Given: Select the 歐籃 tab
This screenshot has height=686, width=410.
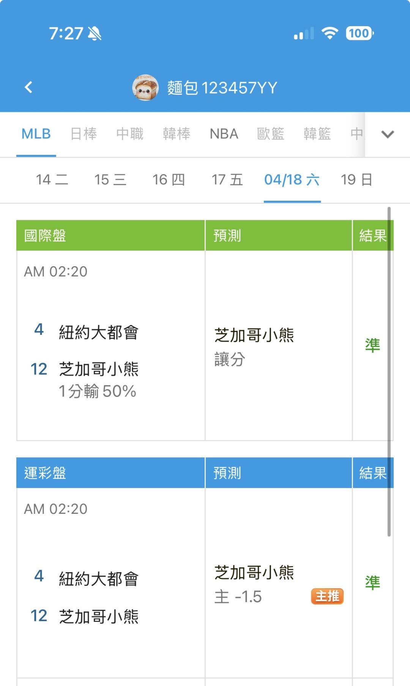Looking at the screenshot, I should [271, 134].
